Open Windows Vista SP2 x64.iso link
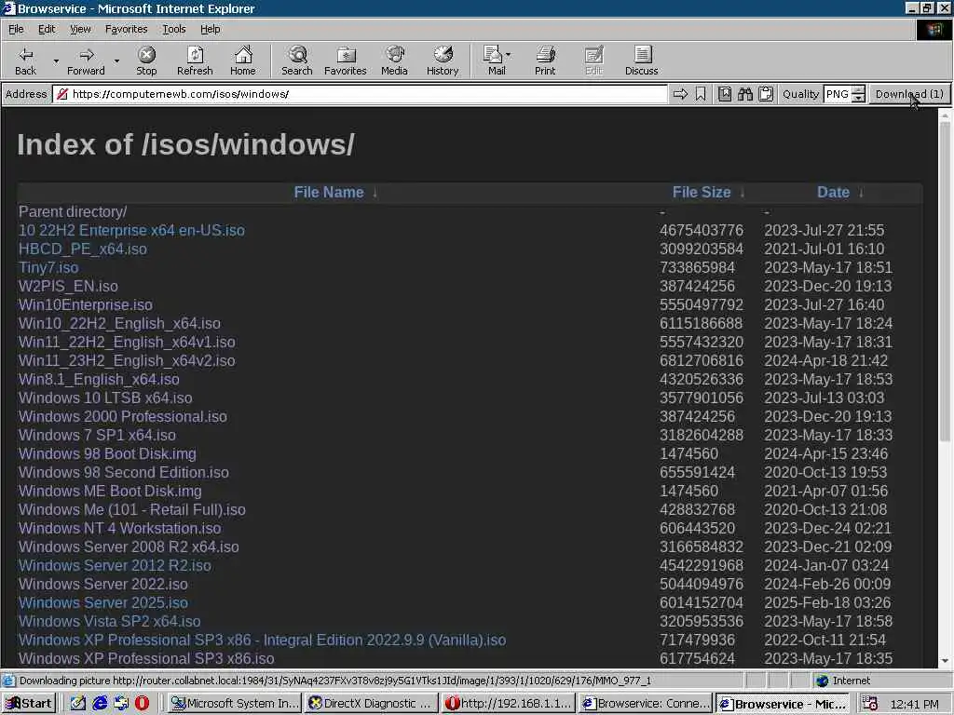This screenshot has height=715, width=954. click(x=110, y=621)
